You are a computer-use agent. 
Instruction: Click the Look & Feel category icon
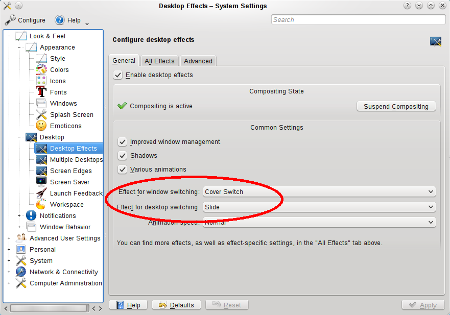click(20, 36)
